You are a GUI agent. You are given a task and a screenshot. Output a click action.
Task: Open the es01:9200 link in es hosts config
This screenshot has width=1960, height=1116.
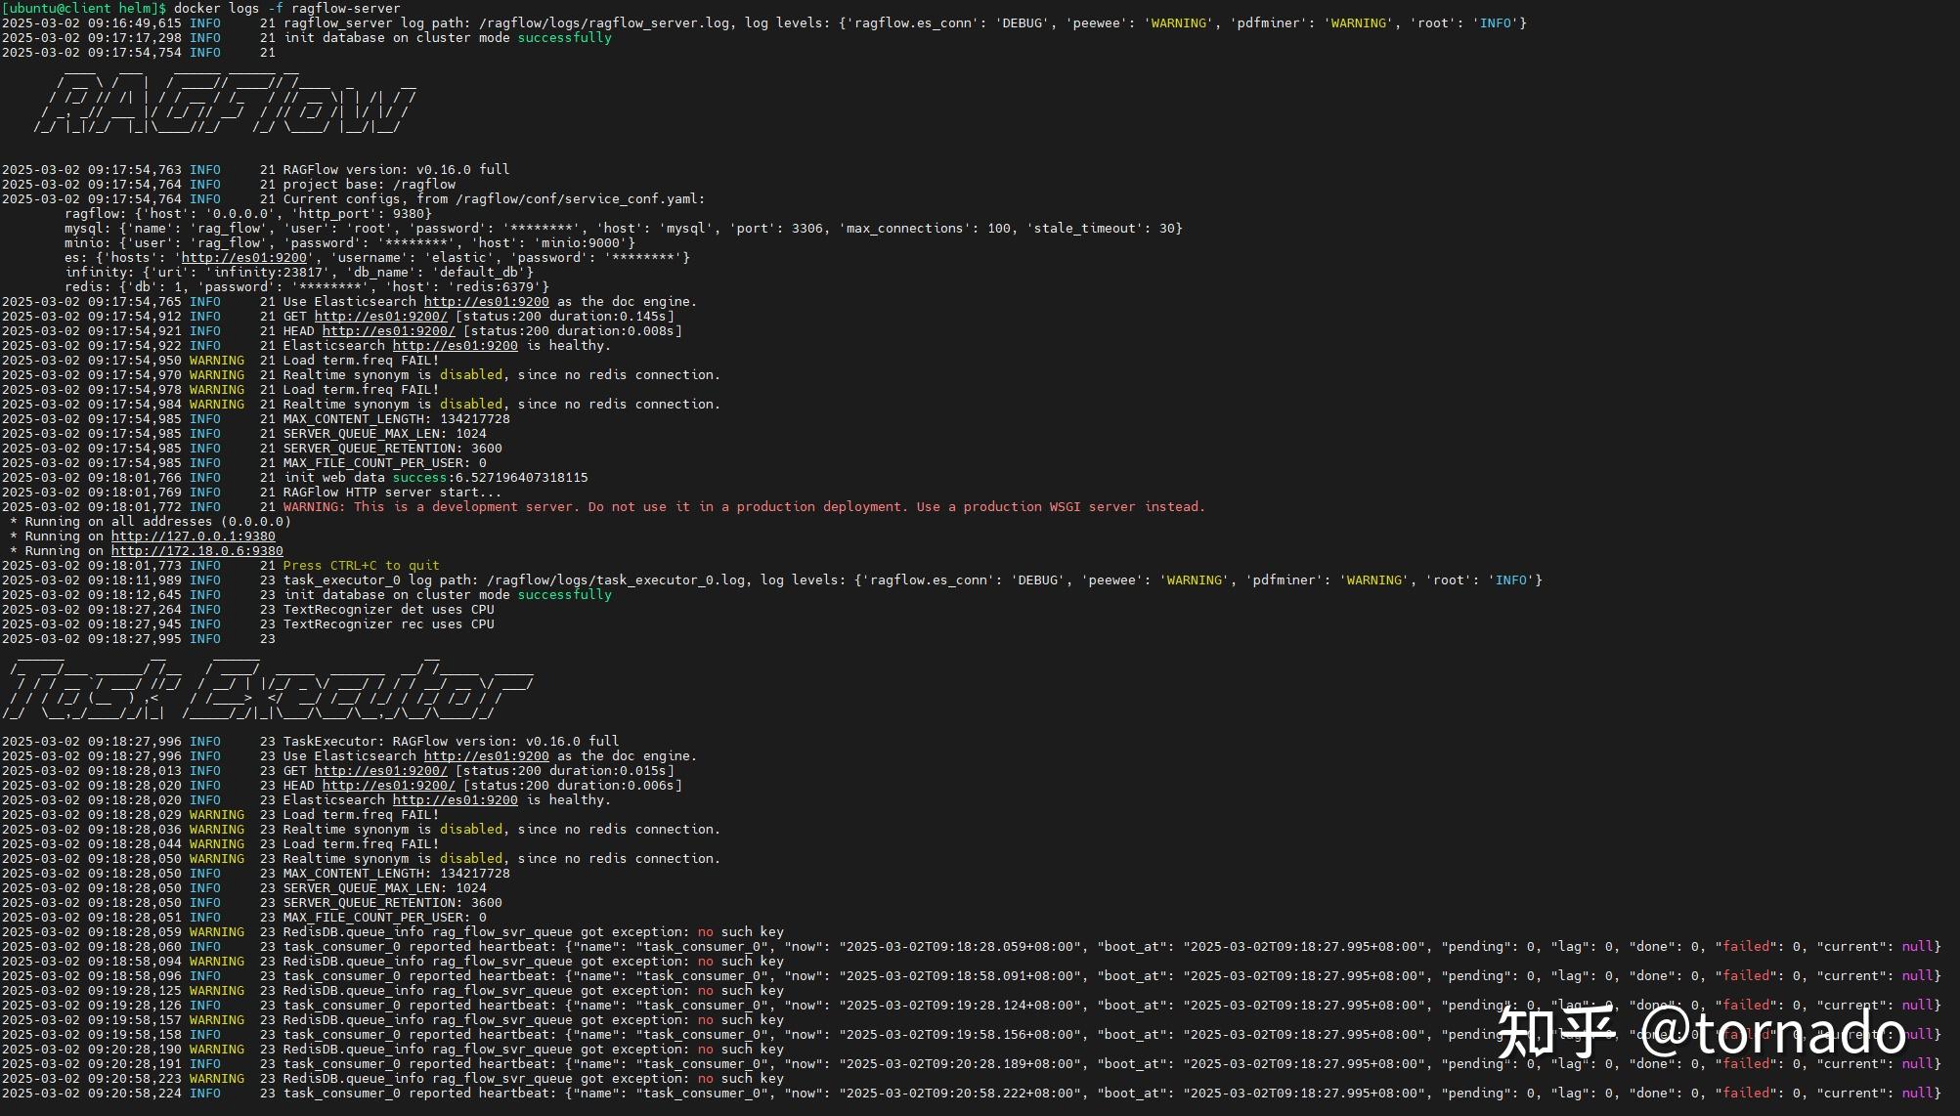(x=243, y=258)
